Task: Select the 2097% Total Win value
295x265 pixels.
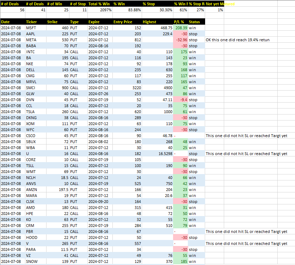Action: pos(100,10)
